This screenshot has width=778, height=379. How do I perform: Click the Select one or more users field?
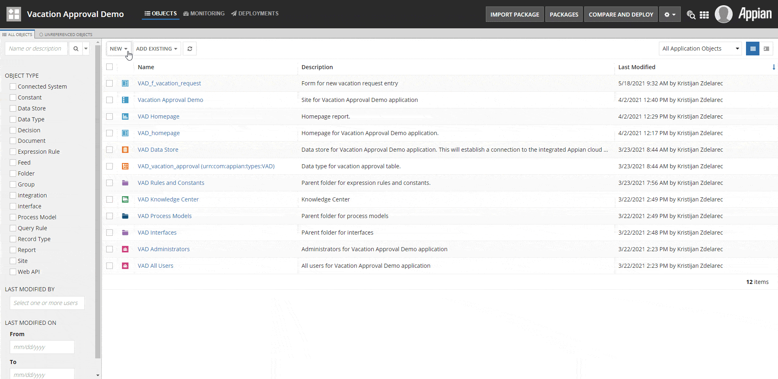47,303
